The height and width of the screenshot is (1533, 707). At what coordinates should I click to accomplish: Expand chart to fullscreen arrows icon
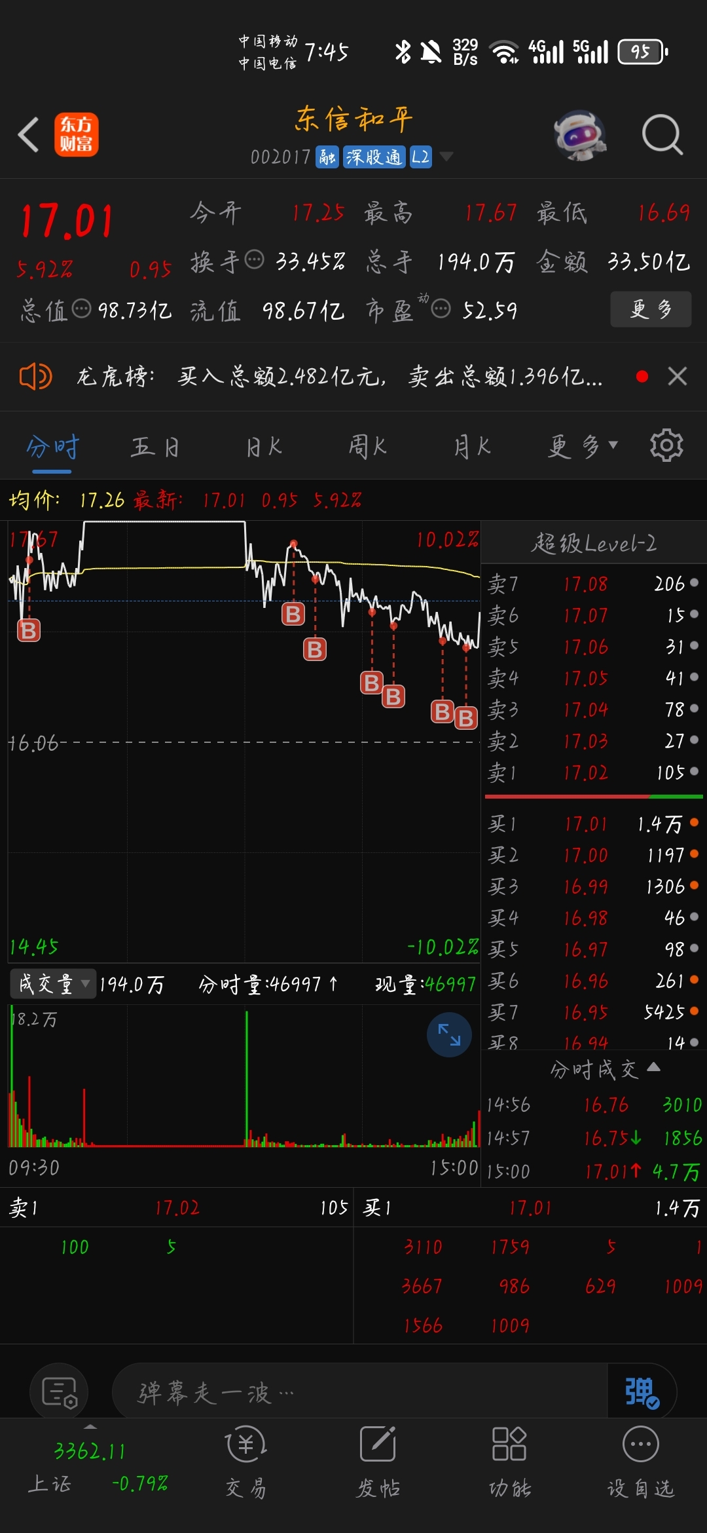(449, 1034)
